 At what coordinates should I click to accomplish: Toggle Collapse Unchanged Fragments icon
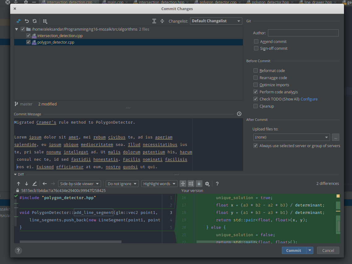pyautogui.click(x=183, y=184)
